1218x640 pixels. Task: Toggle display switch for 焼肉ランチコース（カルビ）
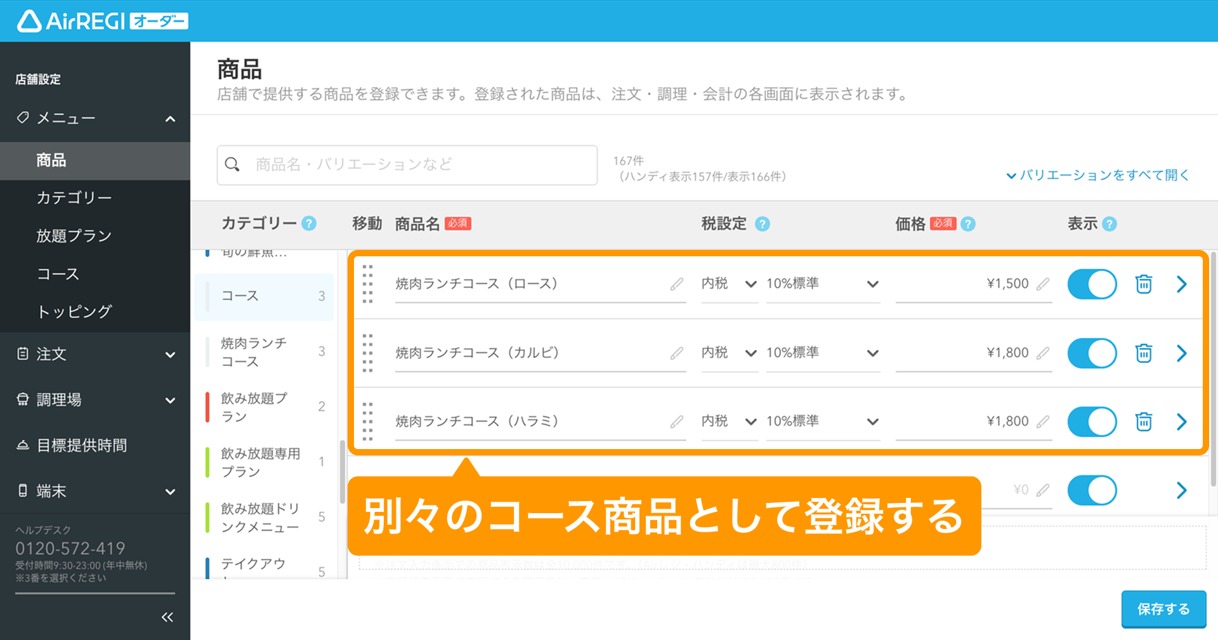[x=1092, y=353]
